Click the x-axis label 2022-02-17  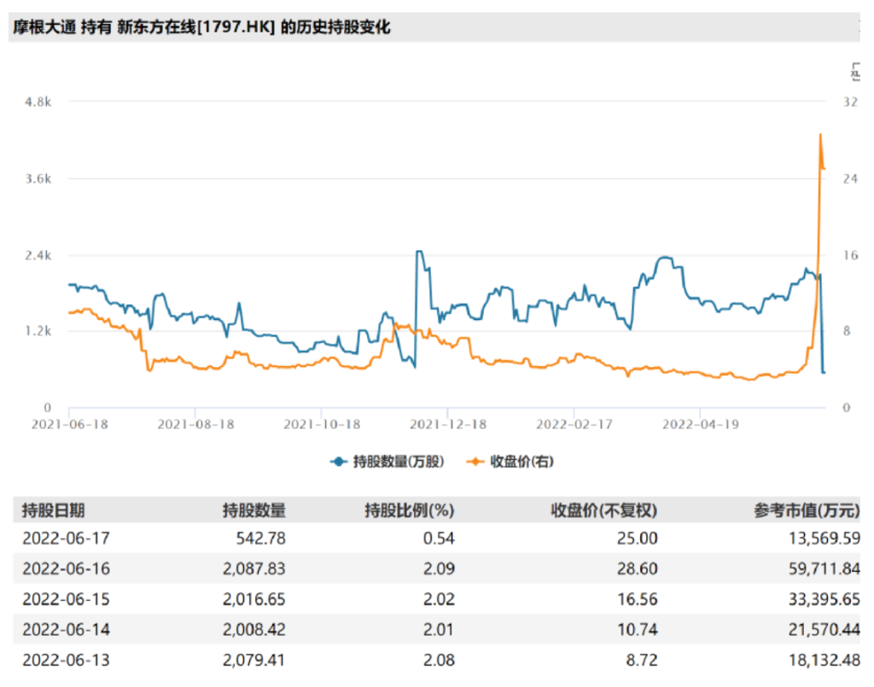[x=574, y=424]
